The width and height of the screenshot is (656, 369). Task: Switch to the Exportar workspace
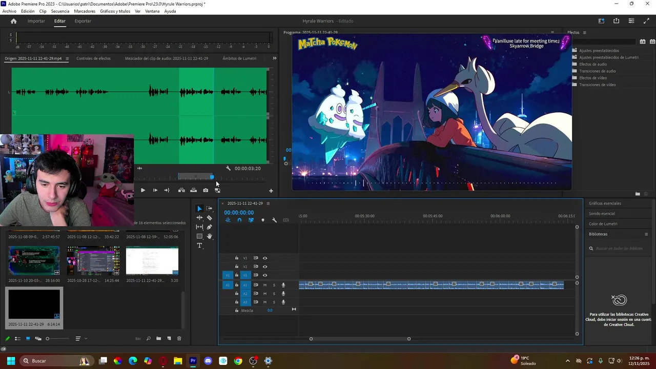coord(83,21)
